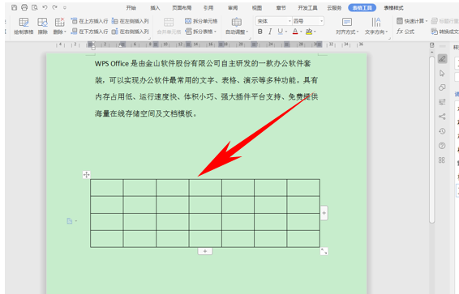Toggle italic formatting
The height and width of the screenshot is (294, 459).
(x=270, y=32)
